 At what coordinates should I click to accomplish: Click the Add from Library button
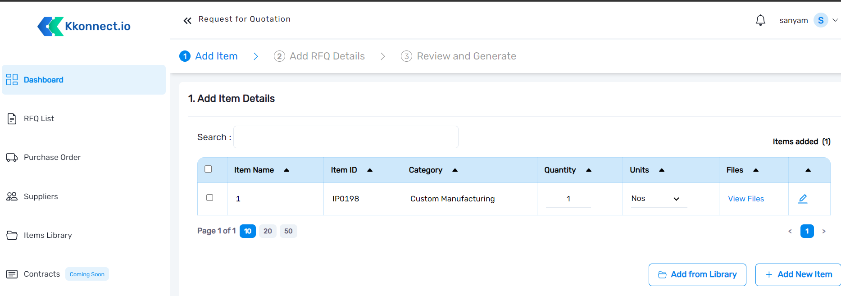click(697, 274)
